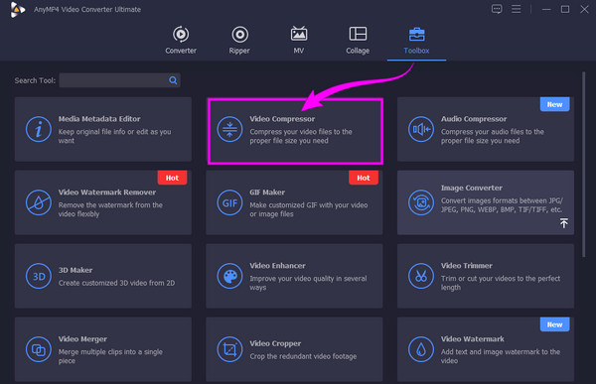Click 'Convert images formats' description
596x384 pixels.
[x=502, y=204]
